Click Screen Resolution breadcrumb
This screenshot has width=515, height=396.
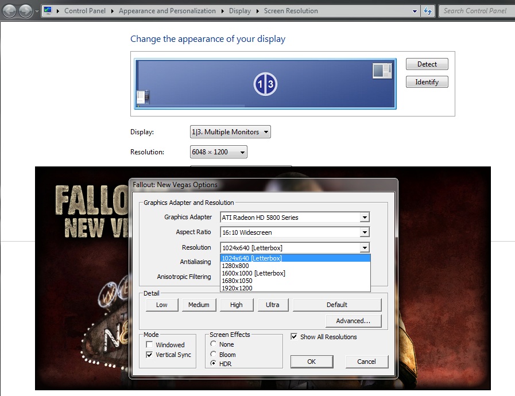tap(291, 11)
